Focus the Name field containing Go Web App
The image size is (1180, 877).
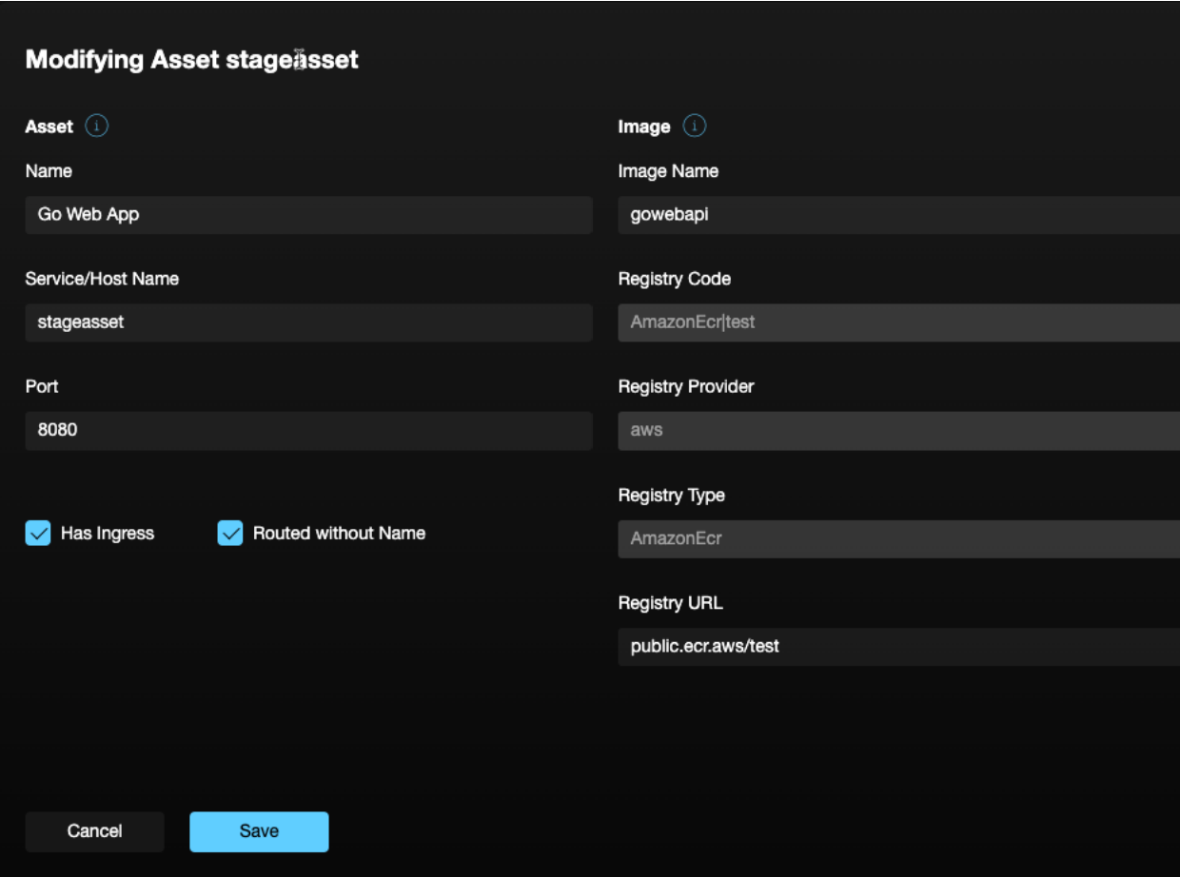[x=308, y=215]
